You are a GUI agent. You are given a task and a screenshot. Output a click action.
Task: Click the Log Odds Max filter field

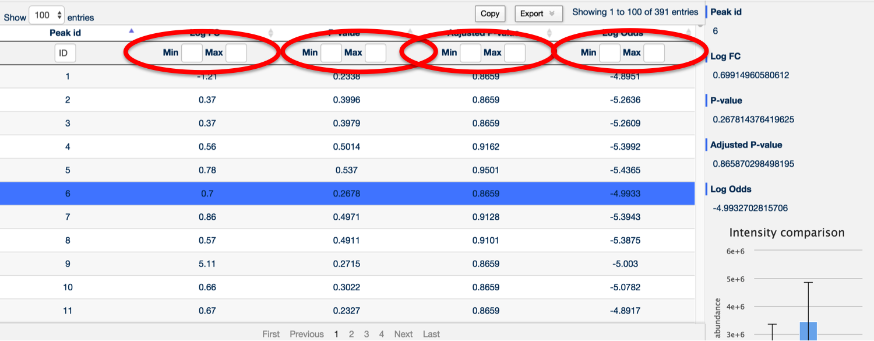click(x=654, y=53)
